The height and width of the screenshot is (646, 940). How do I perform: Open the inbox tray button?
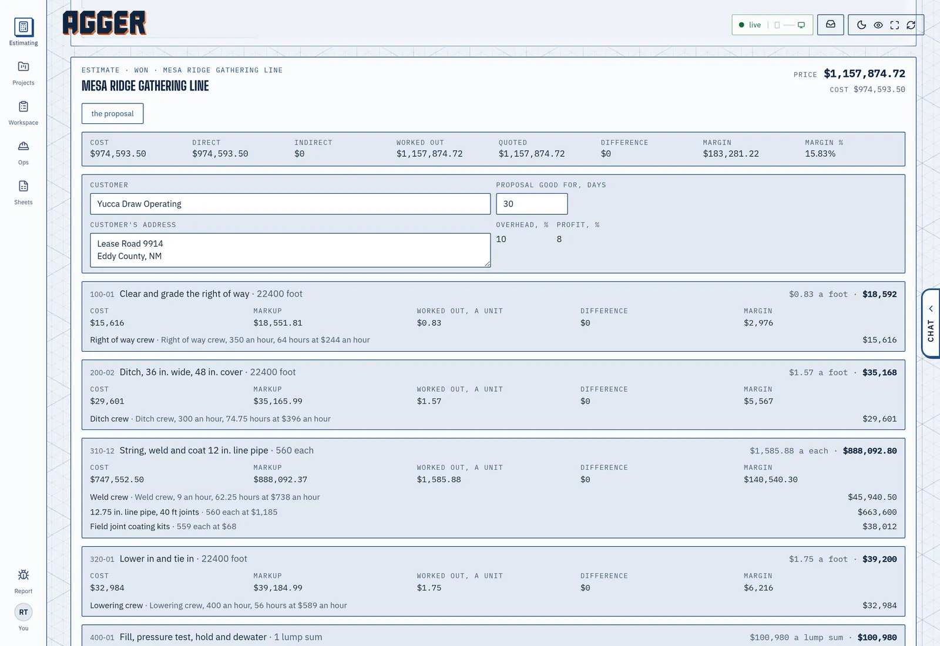[831, 25]
